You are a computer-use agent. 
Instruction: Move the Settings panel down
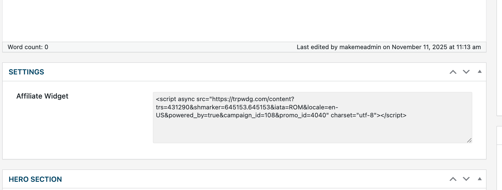pos(466,72)
